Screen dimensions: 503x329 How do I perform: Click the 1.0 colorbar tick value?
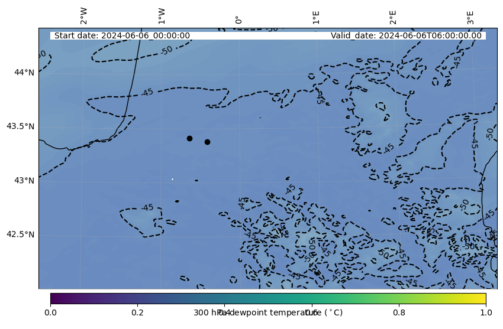(x=486, y=312)
